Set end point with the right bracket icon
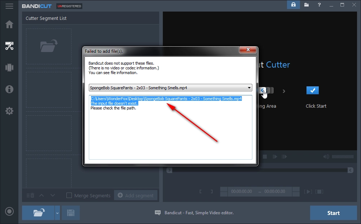This screenshot has height=224, width=361. tap(212, 191)
